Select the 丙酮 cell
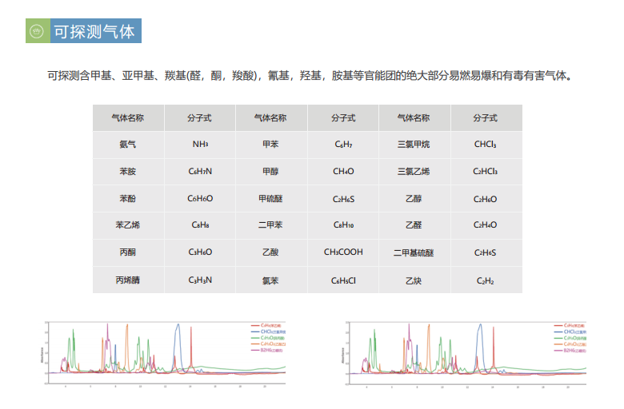624x409 pixels. tap(128, 252)
